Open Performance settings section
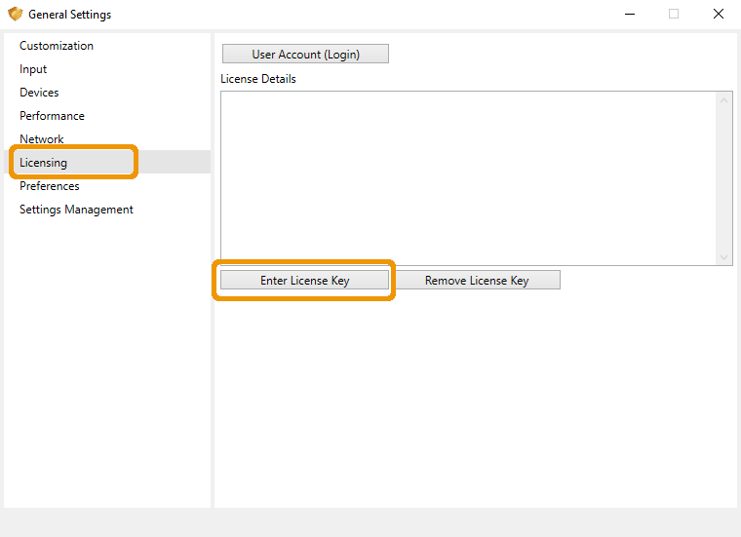Screen dimensions: 741x537 (52, 116)
